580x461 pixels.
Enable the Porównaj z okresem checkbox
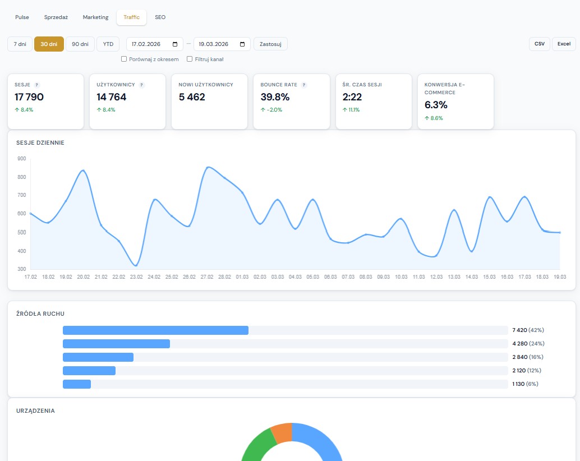click(x=123, y=58)
